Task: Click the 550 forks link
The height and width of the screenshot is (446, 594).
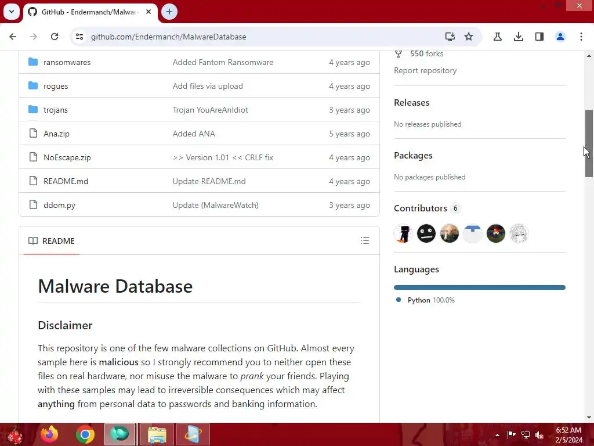Action: click(x=426, y=54)
